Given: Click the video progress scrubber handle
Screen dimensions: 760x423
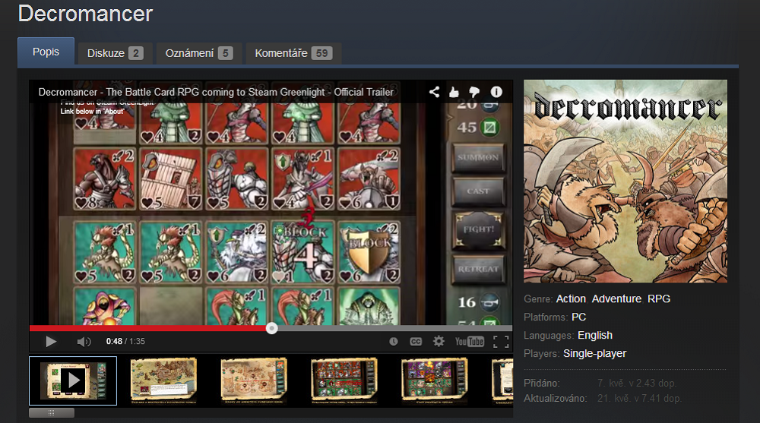Looking at the screenshot, I should 272,329.
